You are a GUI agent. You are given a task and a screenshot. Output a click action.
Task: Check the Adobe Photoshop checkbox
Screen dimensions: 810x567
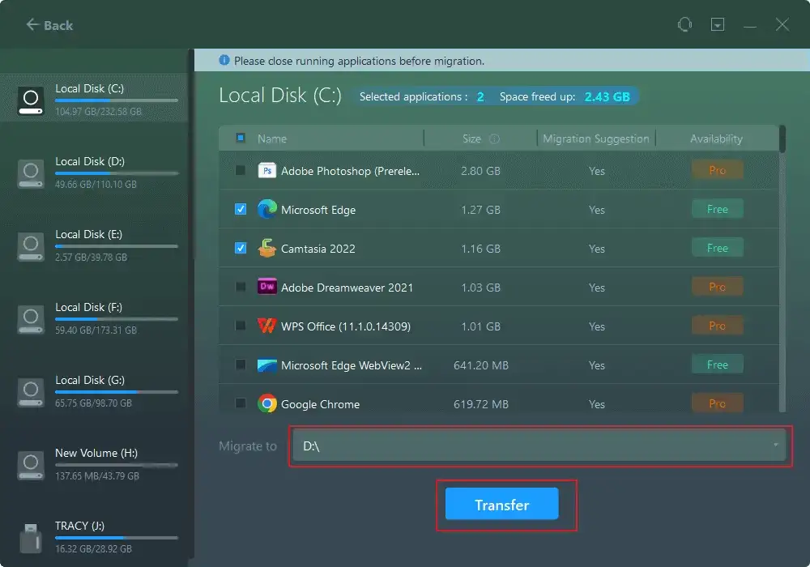(x=240, y=170)
